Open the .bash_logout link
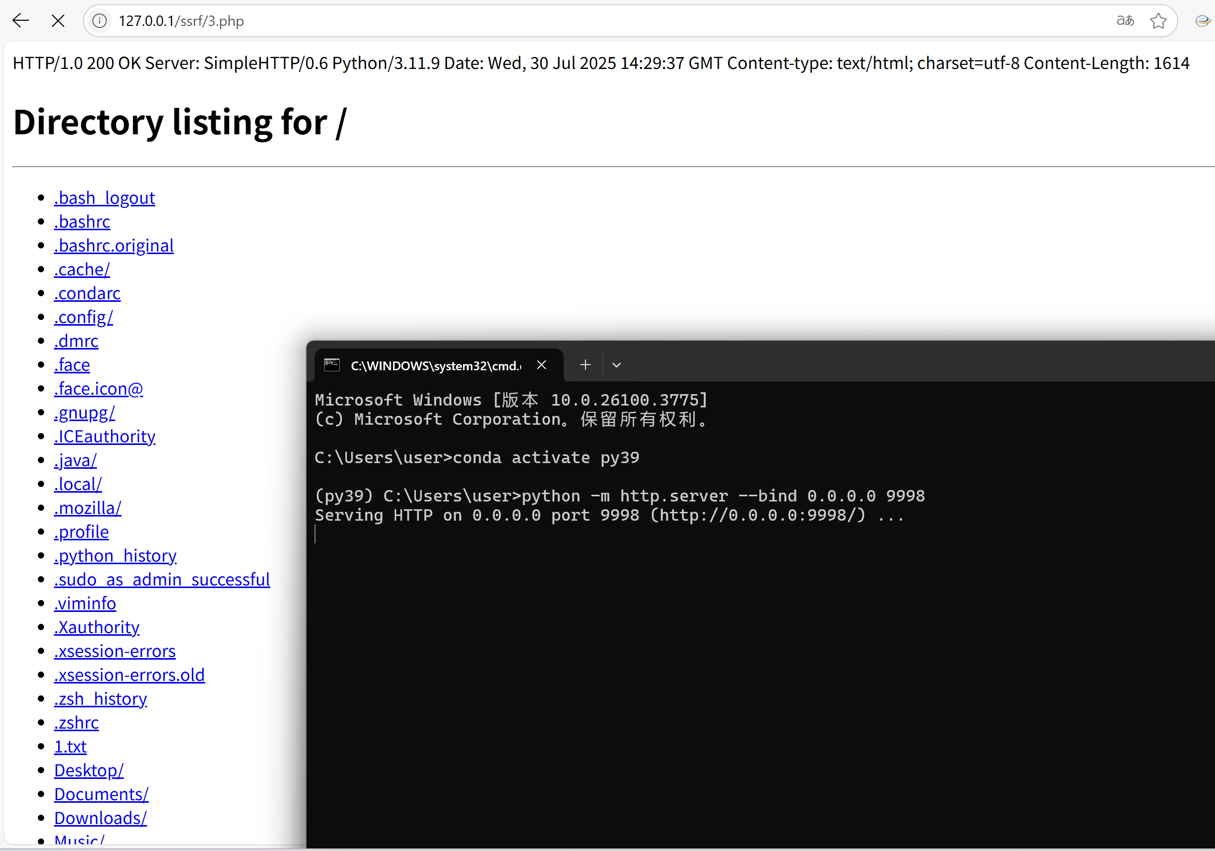 click(x=104, y=198)
